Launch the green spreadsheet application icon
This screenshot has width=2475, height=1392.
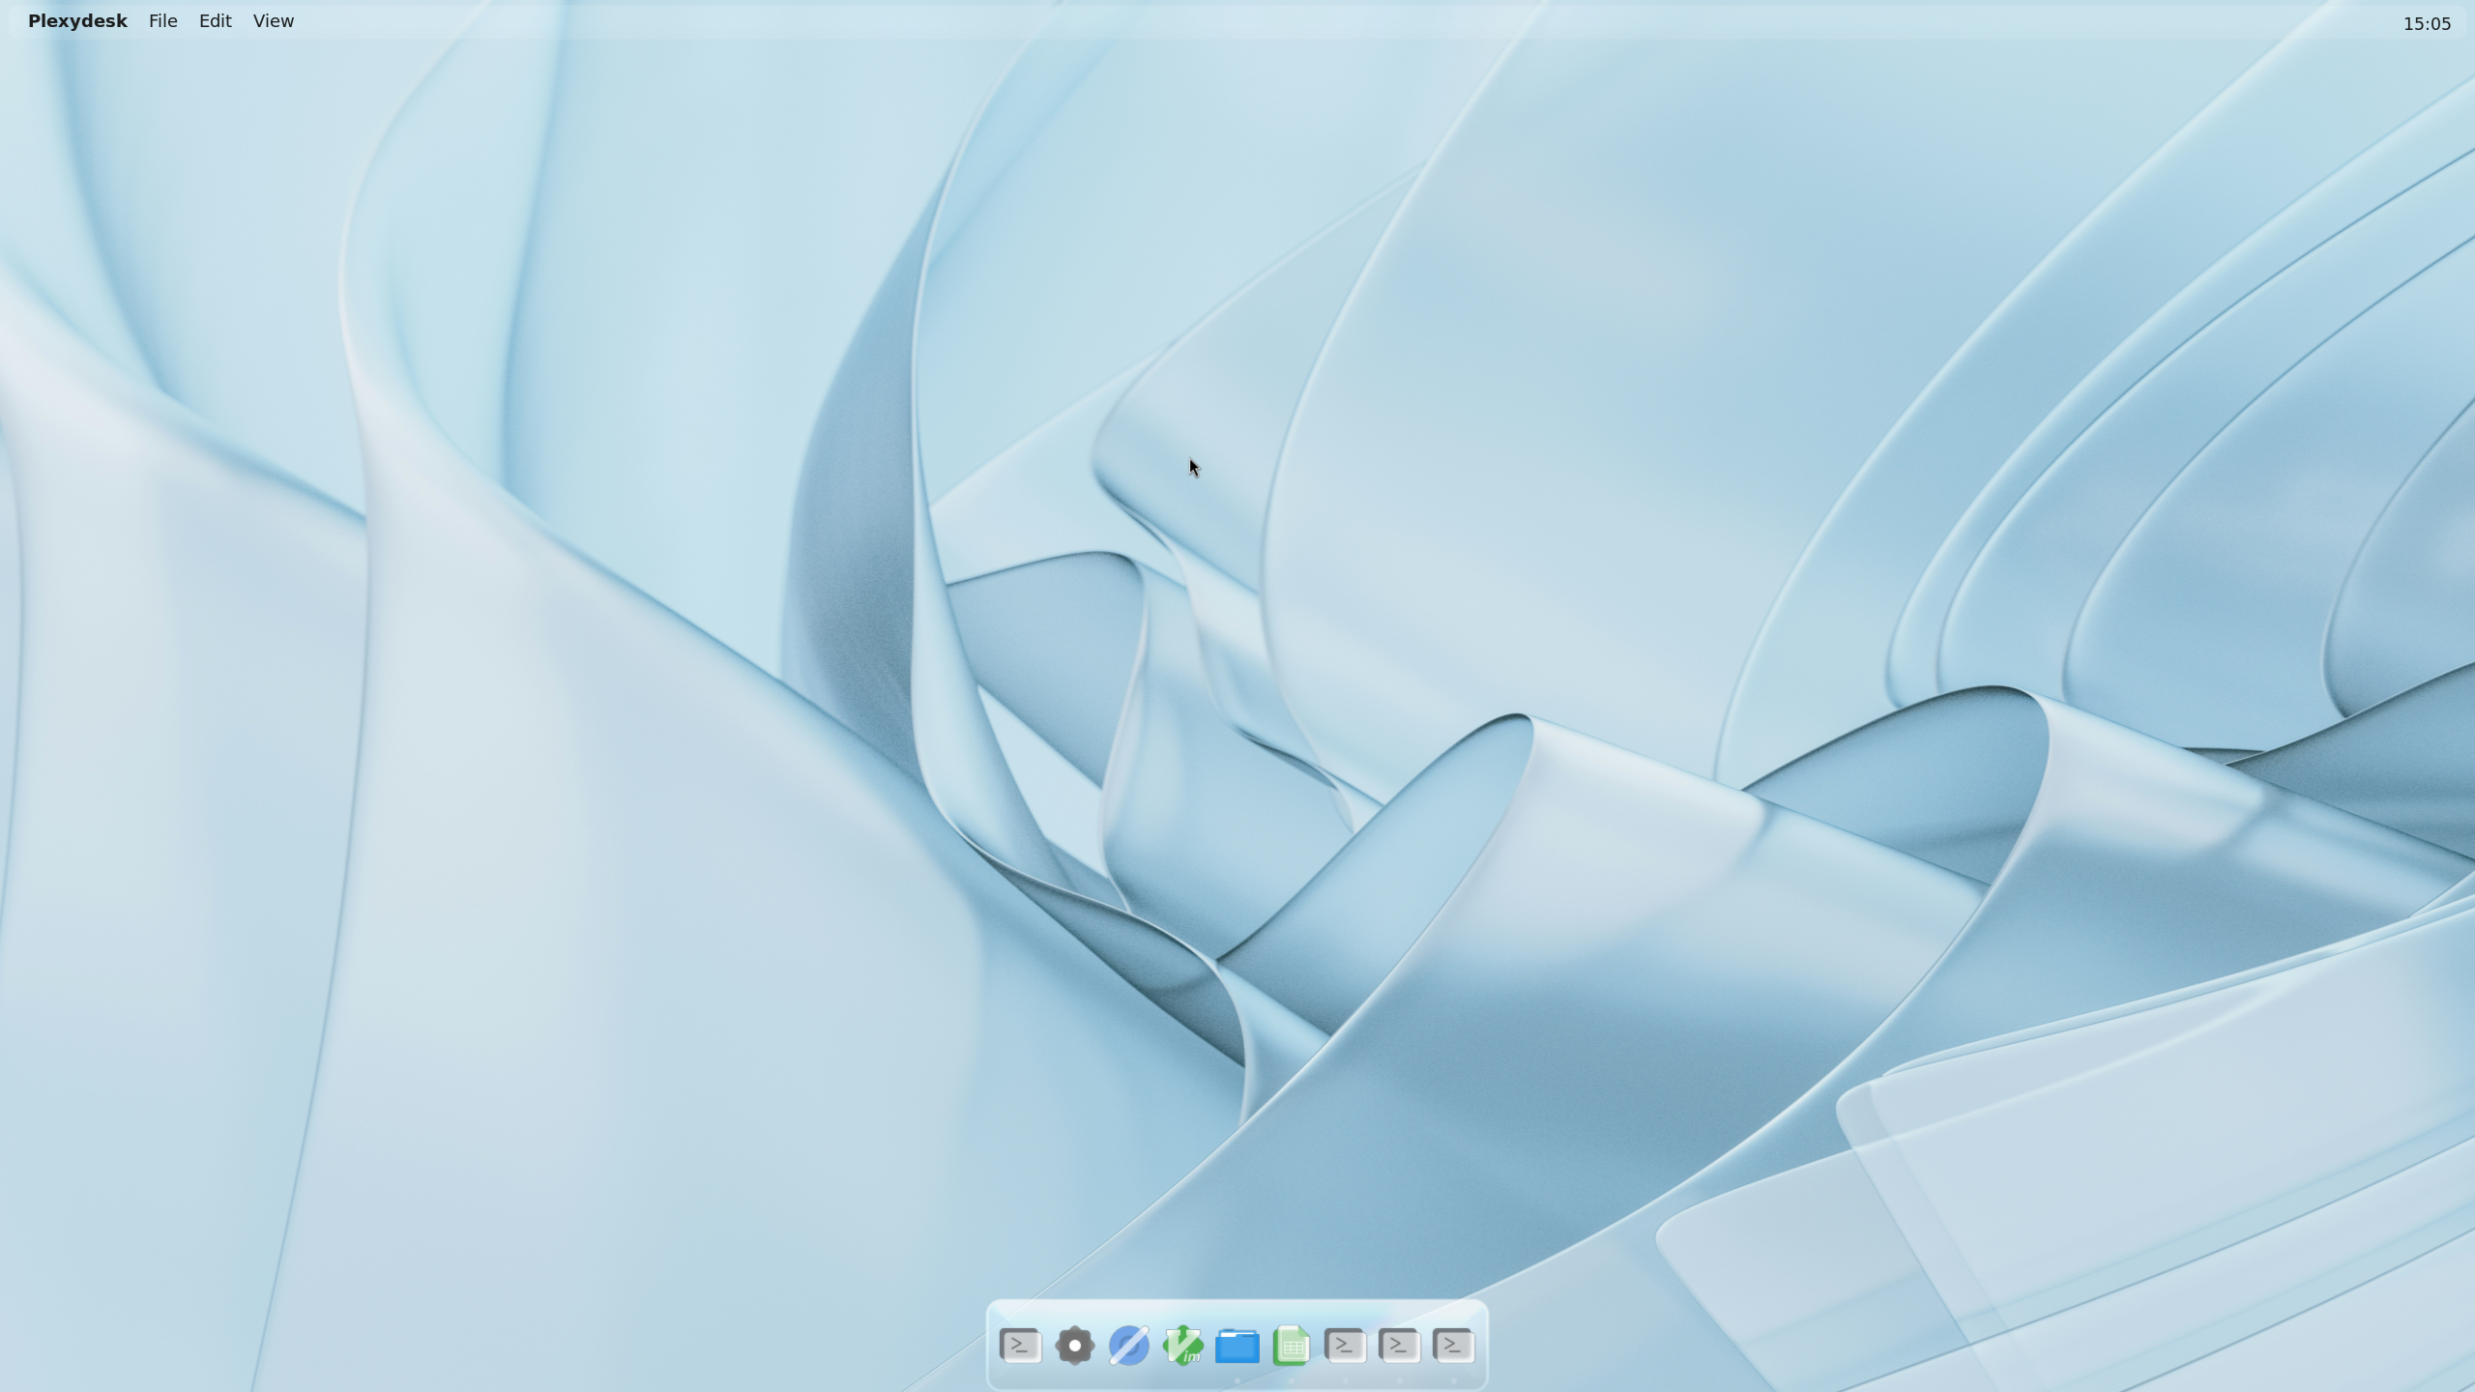(x=1290, y=1345)
